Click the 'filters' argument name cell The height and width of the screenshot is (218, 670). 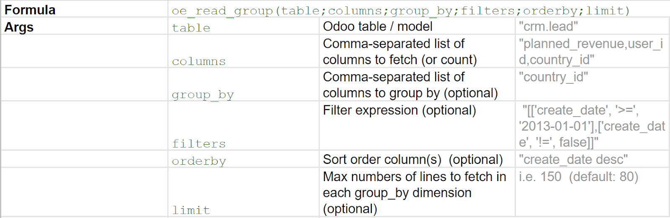tap(198, 144)
